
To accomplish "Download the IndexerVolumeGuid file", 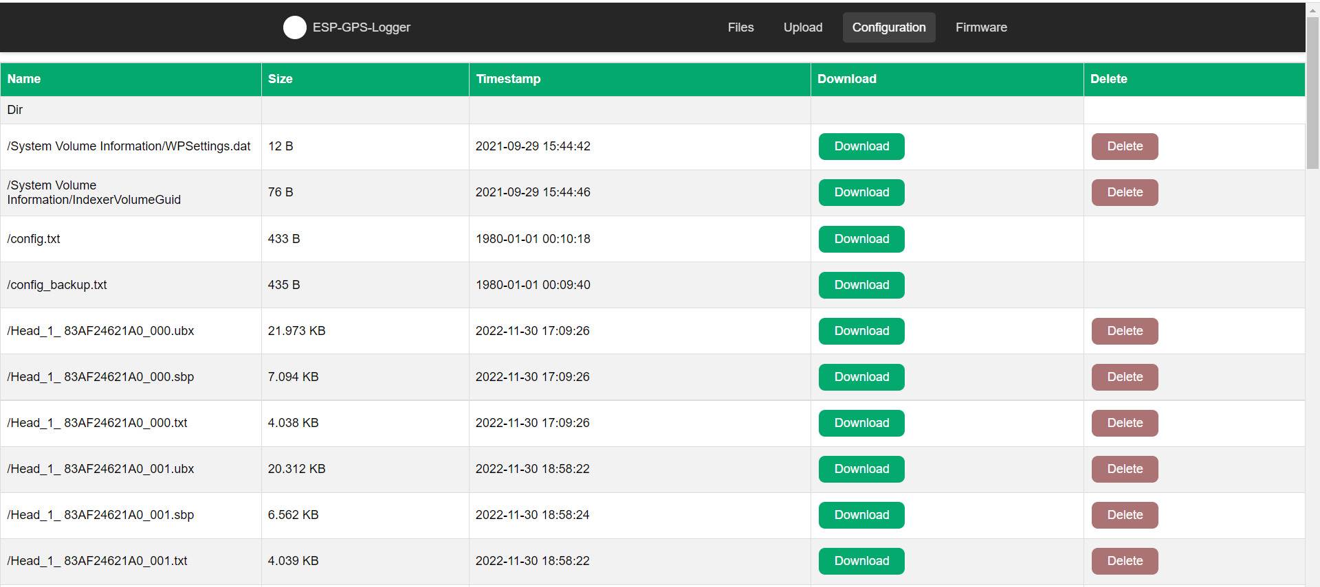I will click(861, 192).
